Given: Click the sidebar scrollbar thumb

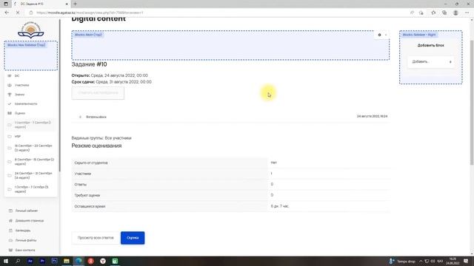Looking at the screenshot, I should 59,96.
